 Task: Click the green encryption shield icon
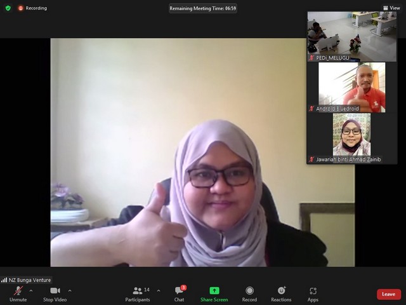click(8, 8)
